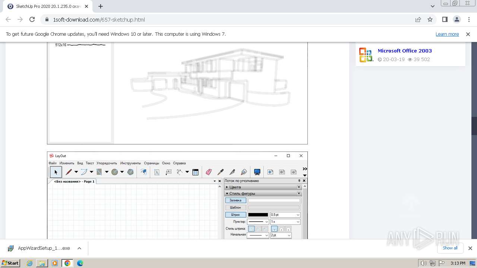The height and width of the screenshot is (268, 477).
Task: Click the Microsoft Office 2003 logo thumbnail
Action: pyautogui.click(x=366, y=55)
